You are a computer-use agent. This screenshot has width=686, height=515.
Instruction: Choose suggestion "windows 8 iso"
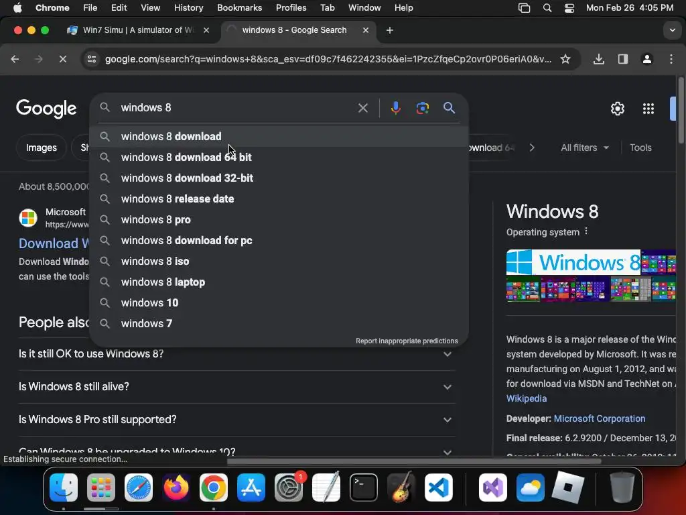pyautogui.click(x=279, y=262)
